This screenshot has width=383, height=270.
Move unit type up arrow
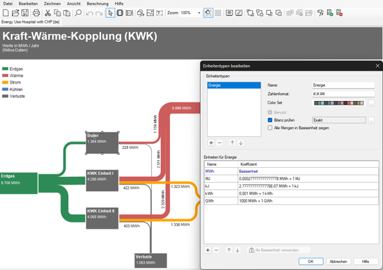[232, 143]
